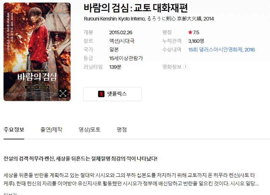This screenshot has width=270, height=195.
Task: Switch to the 주요정보 tab
Action: tap(14, 130)
